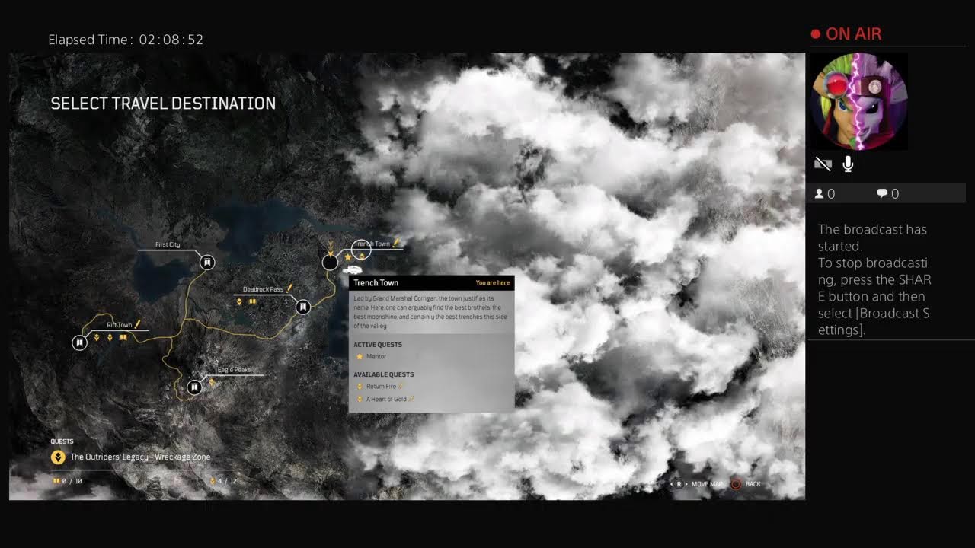This screenshot has width=975, height=548.
Task: Click the R stick Move Map icon
Action: (679, 484)
